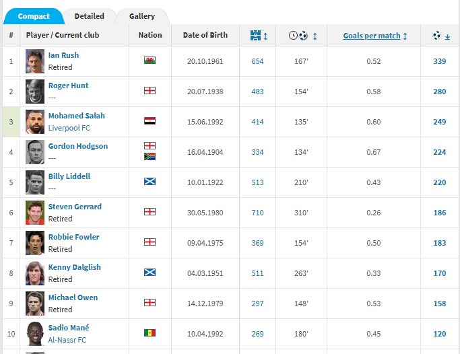Click the England flag beside Roger Hunt
This screenshot has height=354, width=460.
150,91
